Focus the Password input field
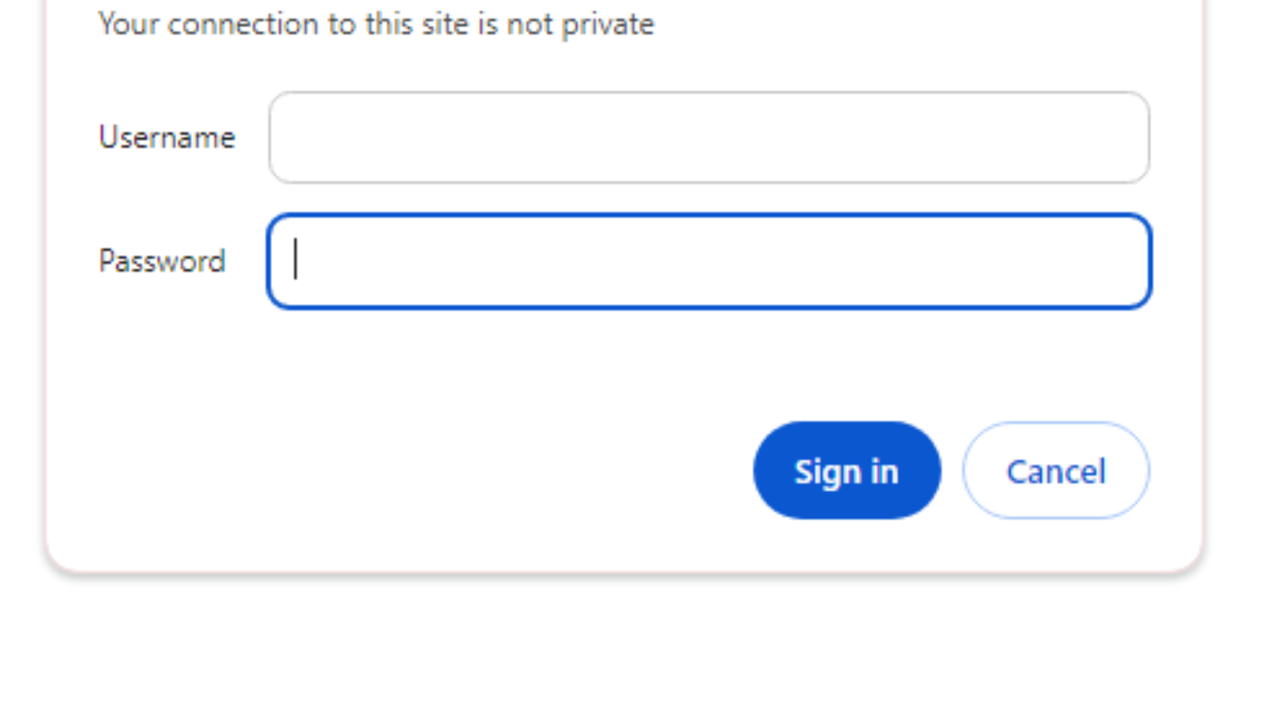Viewport: 1283px width, 722px height. 709,261
